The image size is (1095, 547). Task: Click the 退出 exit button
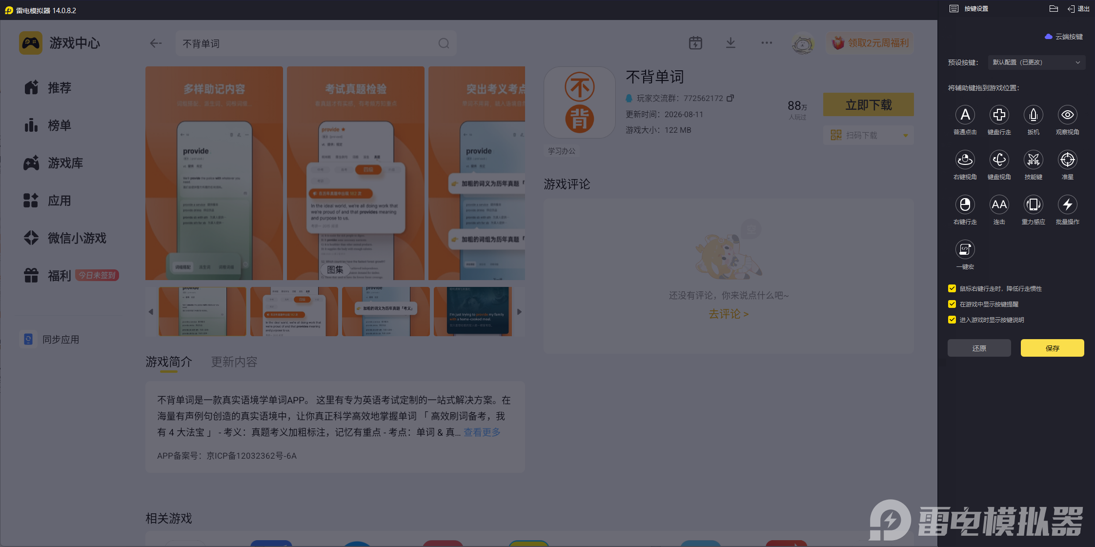(x=1079, y=9)
